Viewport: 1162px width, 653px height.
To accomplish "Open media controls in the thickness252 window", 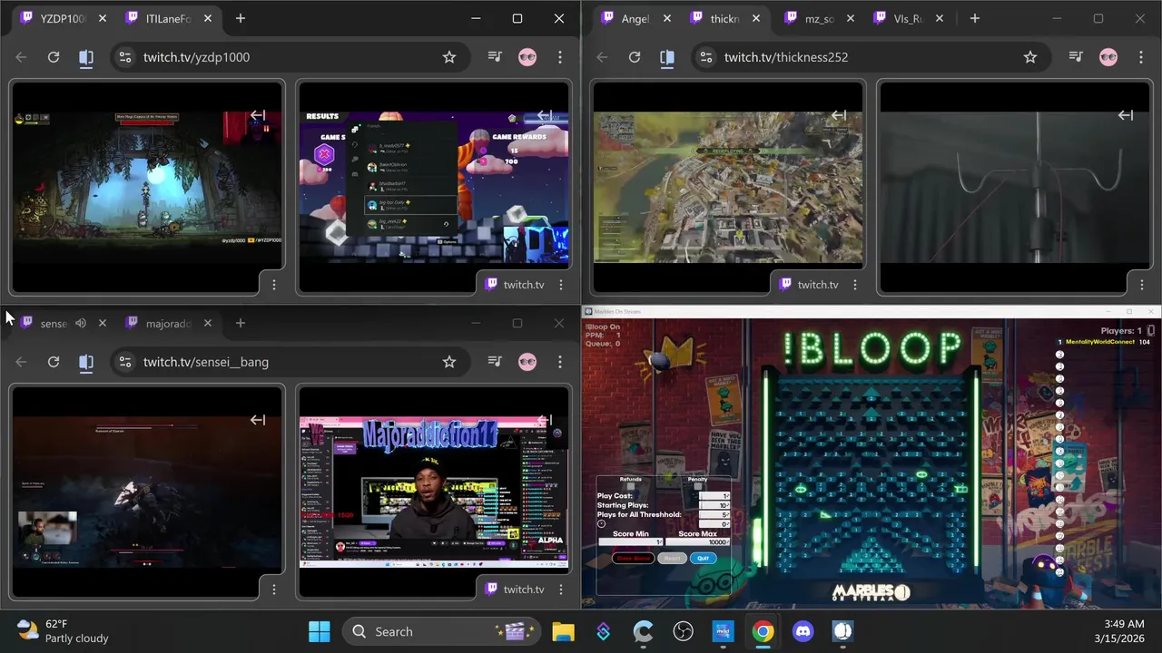I will (1076, 57).
